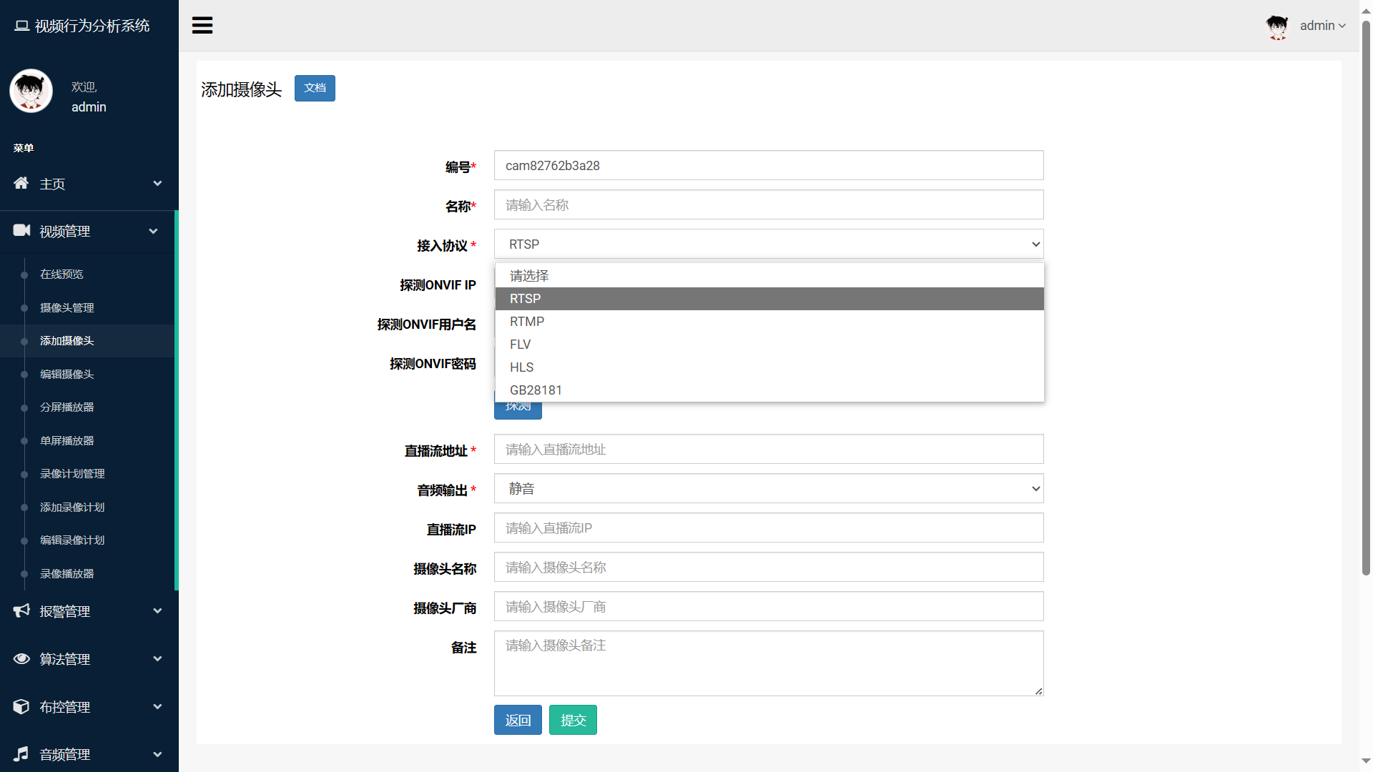Click the laptop logo icon beside system title
The height and width of the screenshot is (772, 1373).
22,26
